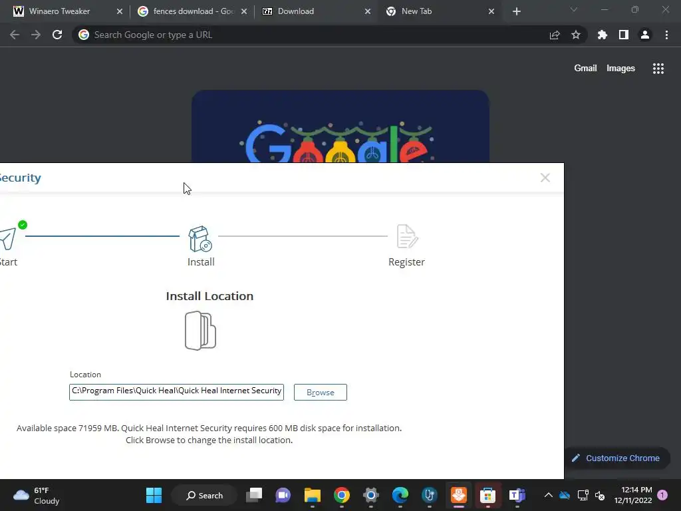Open Chrome three-dot menu
The height and width of the screenshot is (511, 681).
666,35
